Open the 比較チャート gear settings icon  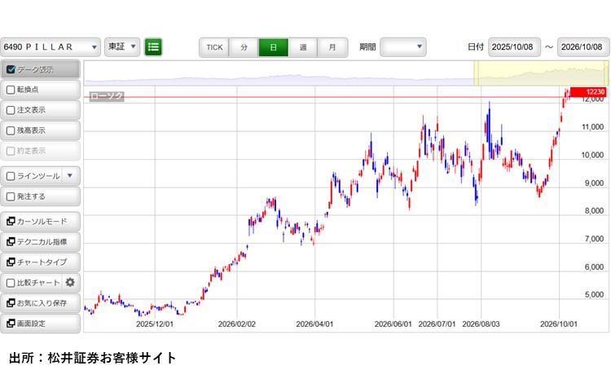click(70, 282)
